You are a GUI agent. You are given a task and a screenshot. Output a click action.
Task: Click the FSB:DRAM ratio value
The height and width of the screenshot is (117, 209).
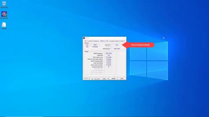click(x=109, y=55)
